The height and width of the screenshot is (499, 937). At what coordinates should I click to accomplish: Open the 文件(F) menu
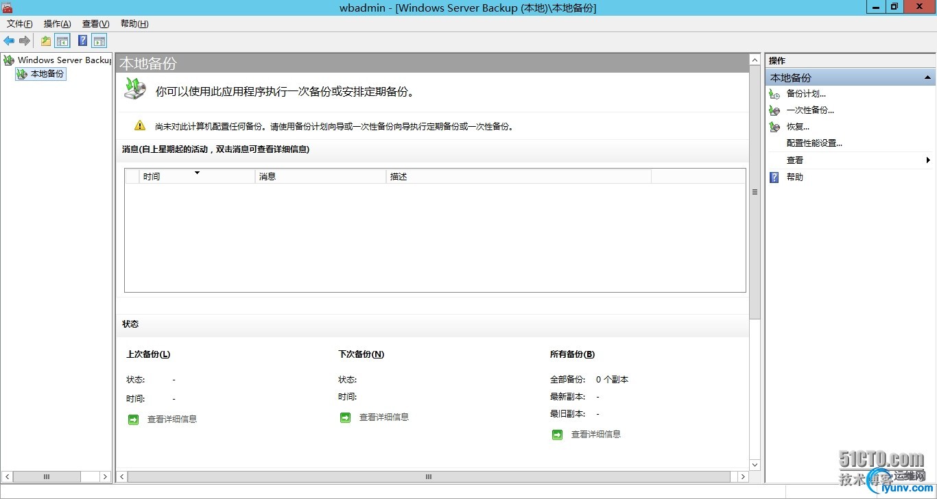tap(20, 24)
